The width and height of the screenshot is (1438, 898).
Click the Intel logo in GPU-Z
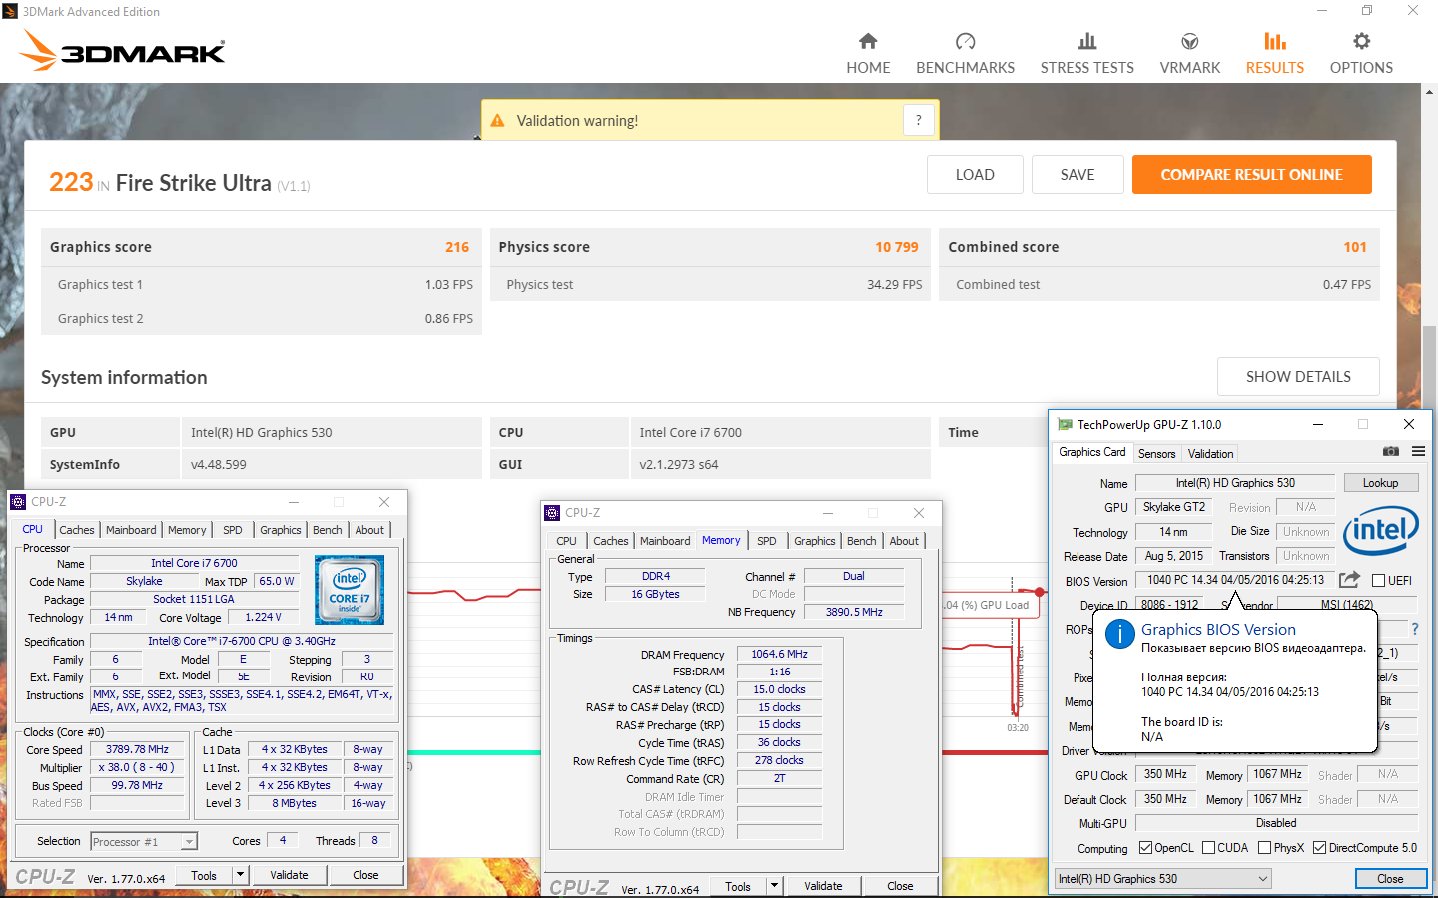(x=1381, y=531)
